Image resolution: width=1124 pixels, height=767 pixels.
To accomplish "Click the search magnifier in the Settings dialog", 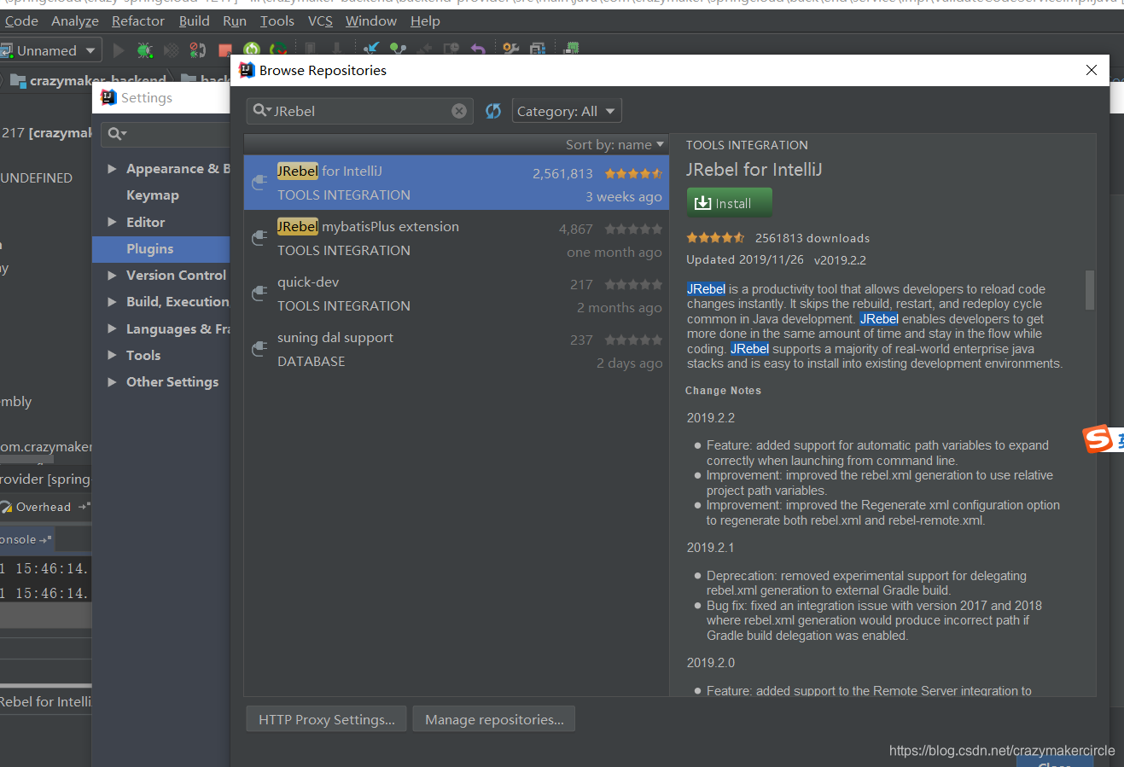I will coord(117,134).
